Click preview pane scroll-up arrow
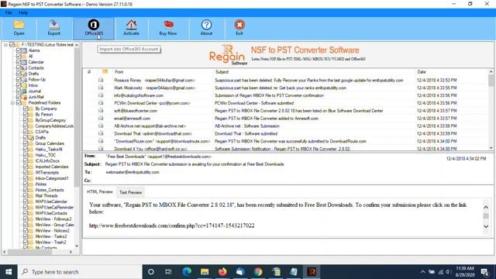The height and width of the screenshot is (279, 496). click(486, 207)
